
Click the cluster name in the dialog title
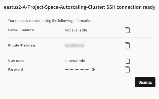(54, 7)
